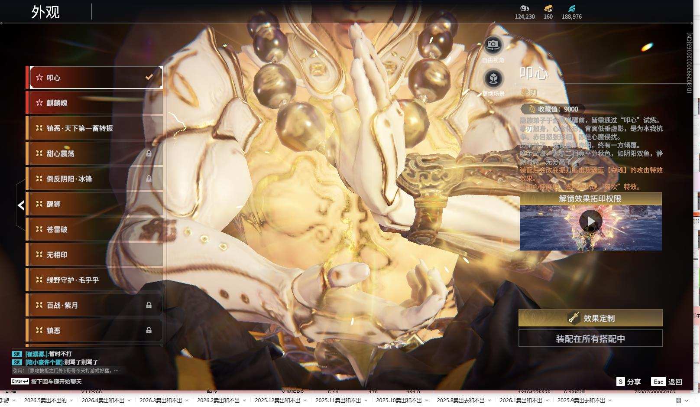Click the star icon beside 麒麟魄
The width and height of the screenshot is (700, 407).
39,103
